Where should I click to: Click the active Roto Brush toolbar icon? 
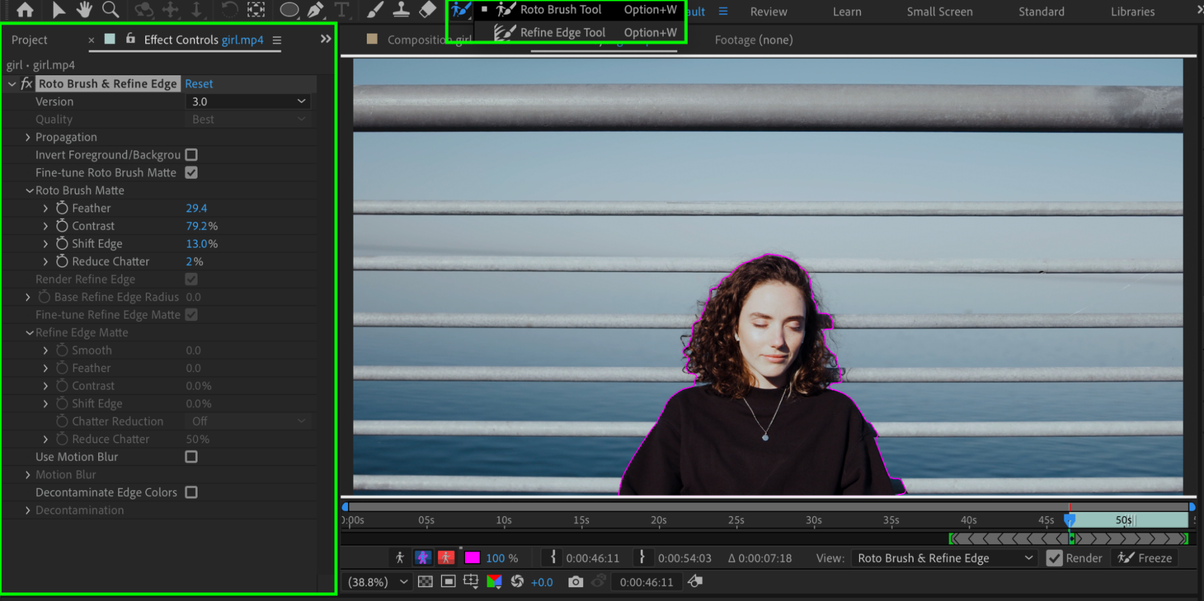click(x=461, y=10)
